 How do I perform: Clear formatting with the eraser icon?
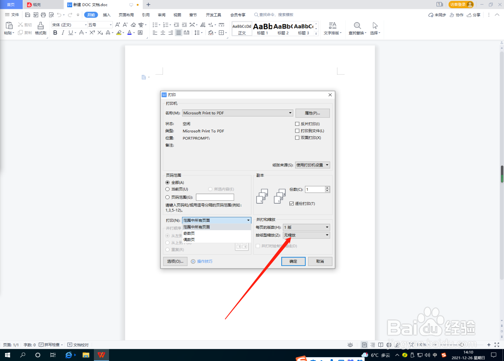(133, 25)
